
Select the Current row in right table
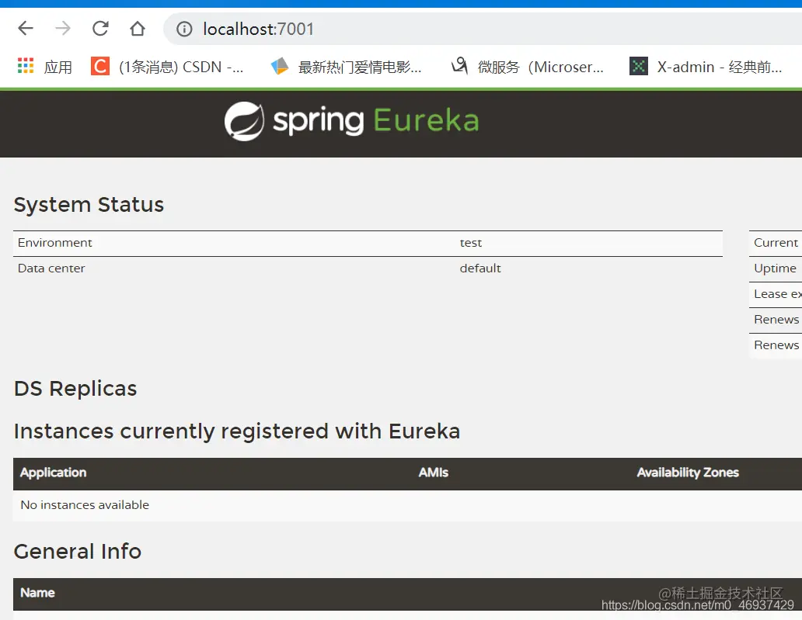(776, 243)
